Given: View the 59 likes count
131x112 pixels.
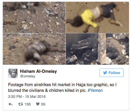Looking at the screenshot, I should point(43,104).
